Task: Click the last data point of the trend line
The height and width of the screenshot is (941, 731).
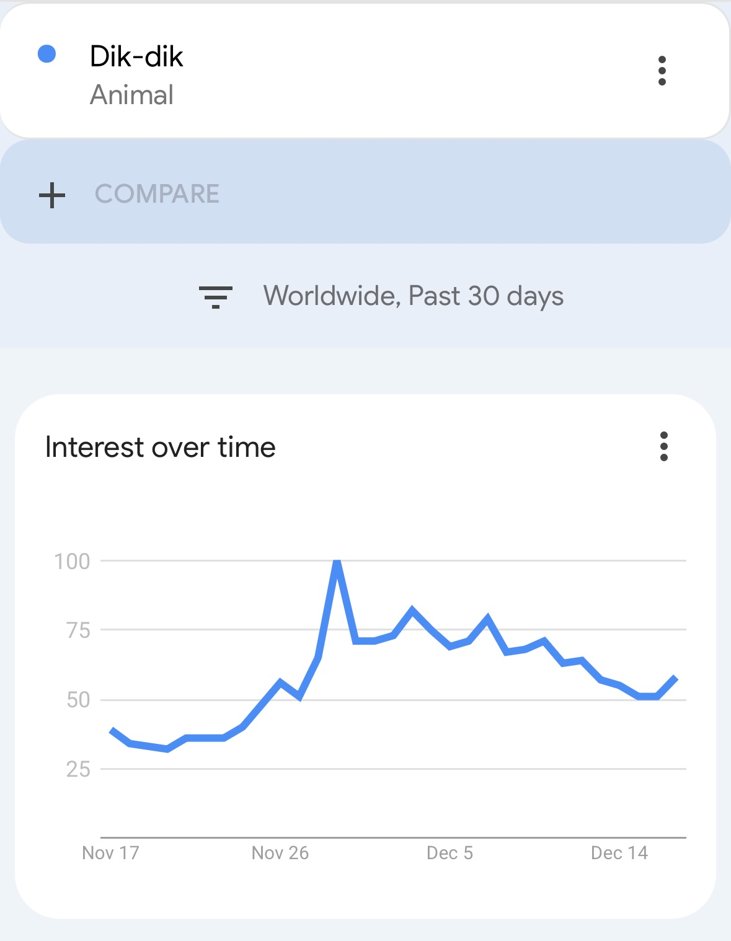Action: (676, 678)
